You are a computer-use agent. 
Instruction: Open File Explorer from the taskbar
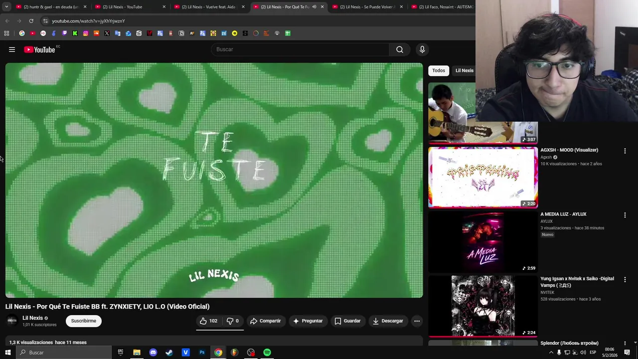[137, 353]
